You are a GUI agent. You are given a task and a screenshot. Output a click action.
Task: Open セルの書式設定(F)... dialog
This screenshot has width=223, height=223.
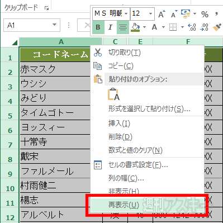(147, 165)
